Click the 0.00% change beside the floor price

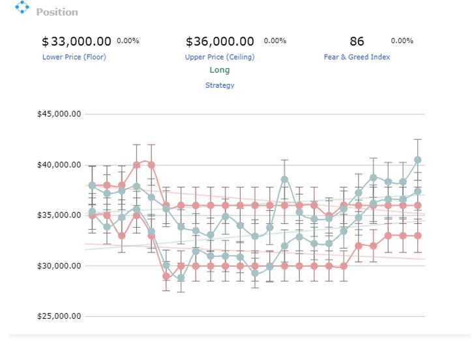point(128,40)
